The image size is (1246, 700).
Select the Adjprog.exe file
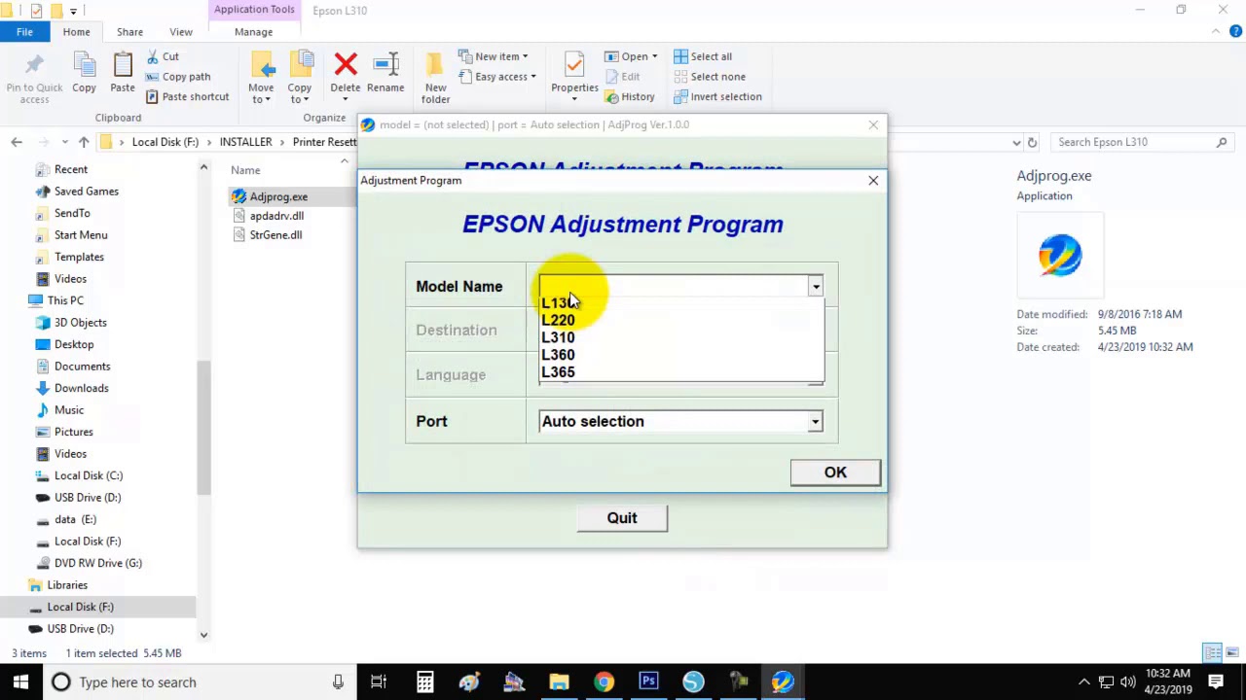click(278, 196)
